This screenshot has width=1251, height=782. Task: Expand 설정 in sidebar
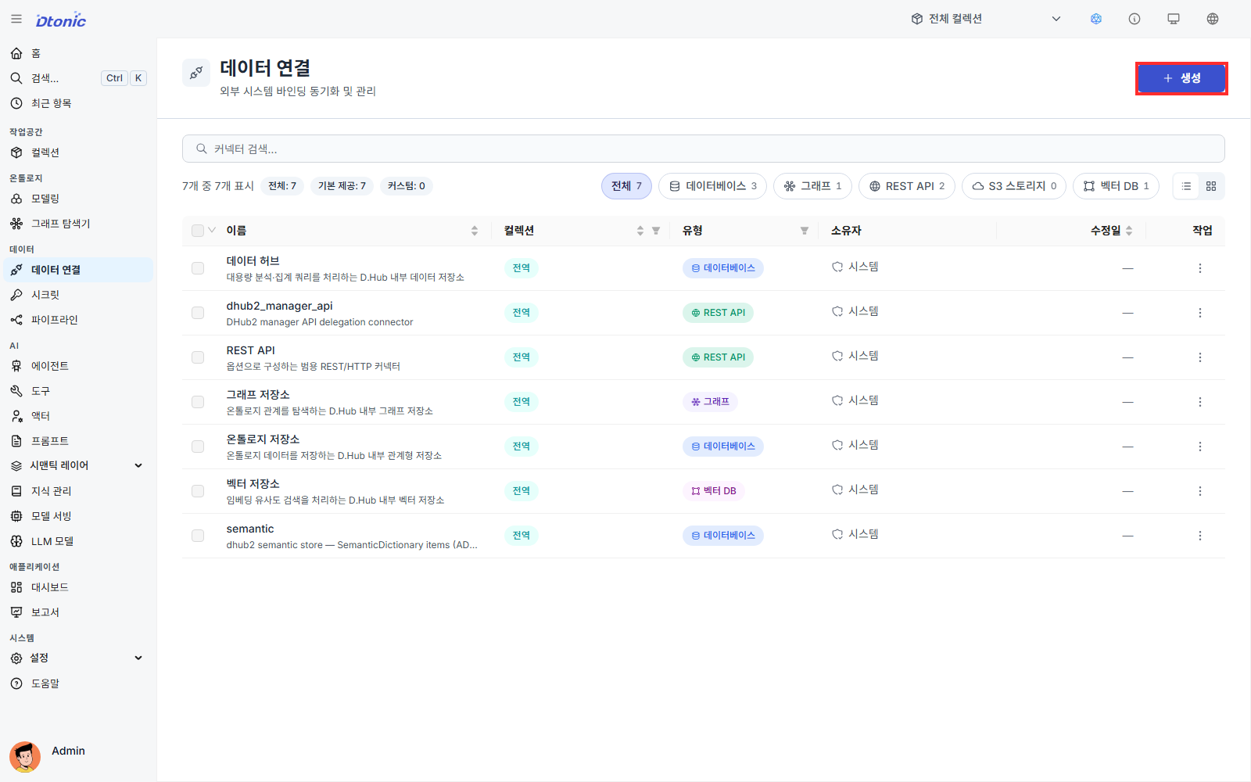78,658
